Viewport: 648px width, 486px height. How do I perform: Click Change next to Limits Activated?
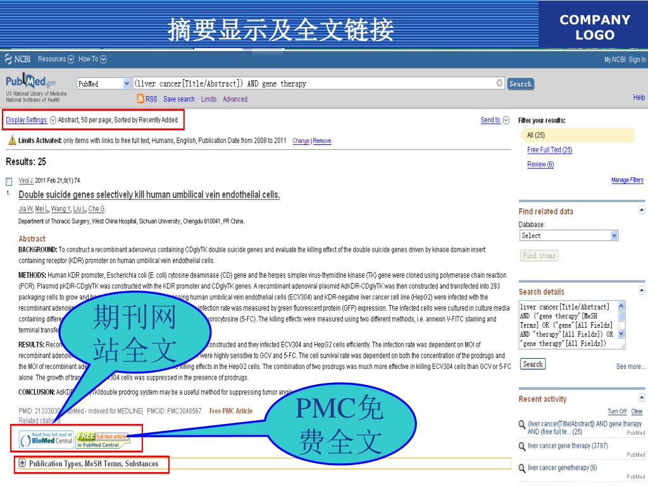(x=301, y=141)
